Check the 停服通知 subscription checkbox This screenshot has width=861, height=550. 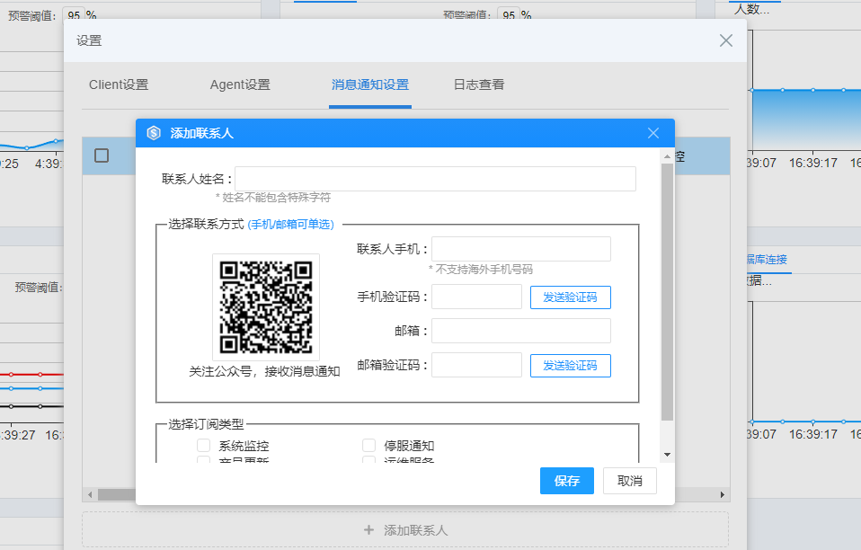368,446
